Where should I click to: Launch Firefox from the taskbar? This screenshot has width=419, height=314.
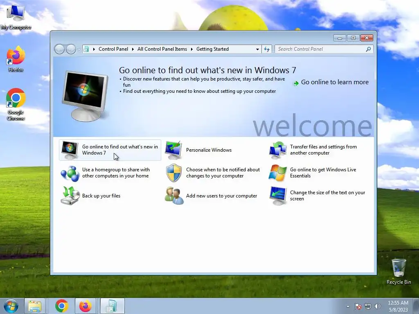pos(85,306)
